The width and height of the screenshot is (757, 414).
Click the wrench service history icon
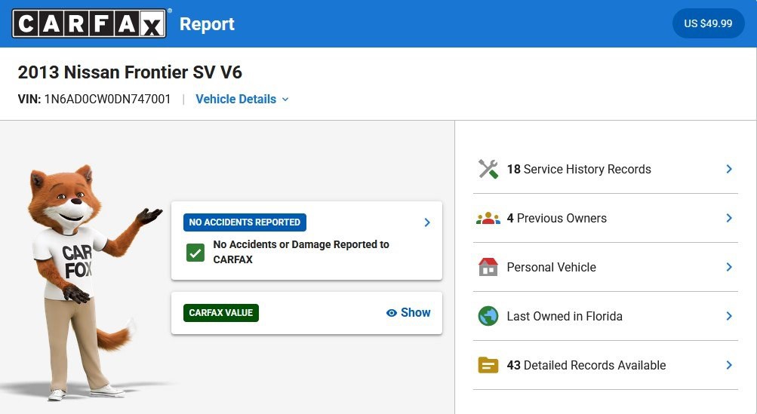[x=488, y=169]
